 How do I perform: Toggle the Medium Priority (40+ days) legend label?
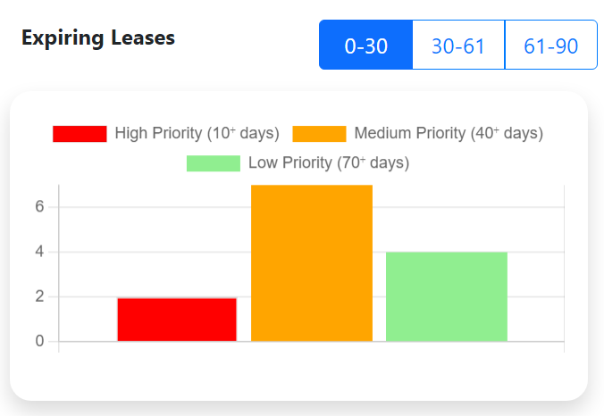pyautogui.click(x=449, y=133)
